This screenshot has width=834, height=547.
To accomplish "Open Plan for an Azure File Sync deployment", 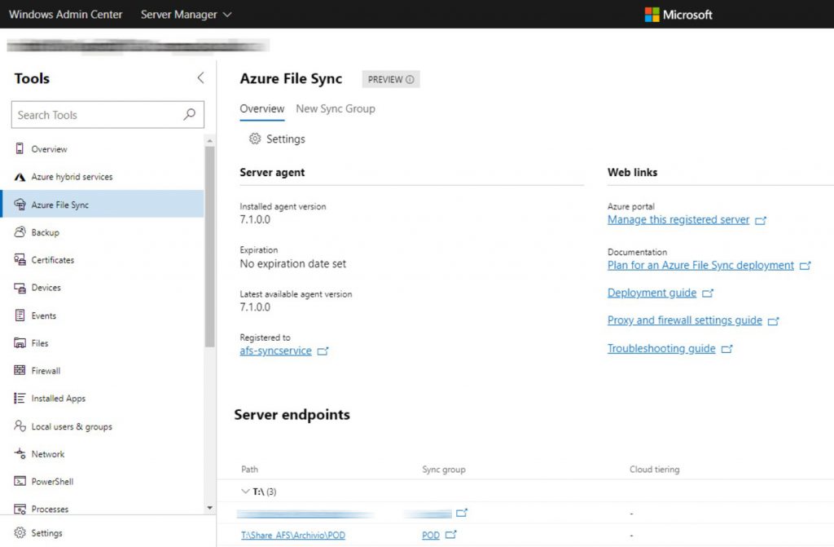I will click(x=700, y=265).
